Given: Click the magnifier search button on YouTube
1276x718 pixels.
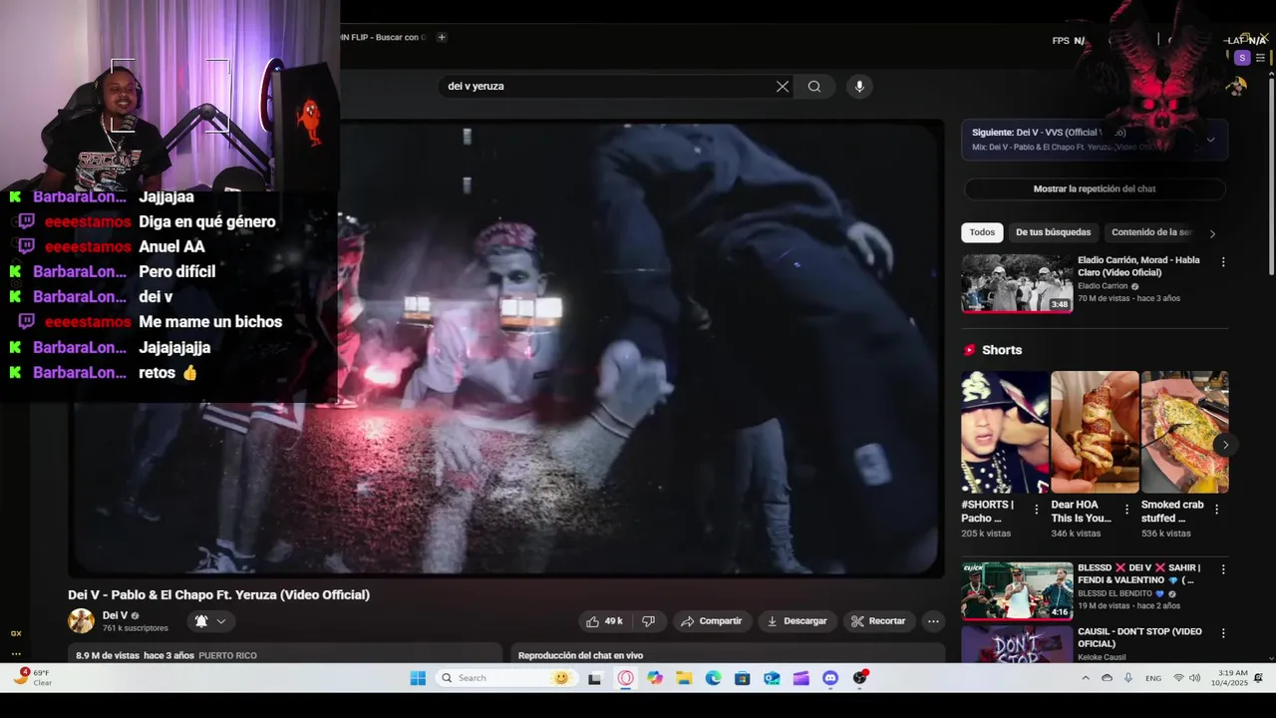Looking at the screenshot, I should 814,87.
